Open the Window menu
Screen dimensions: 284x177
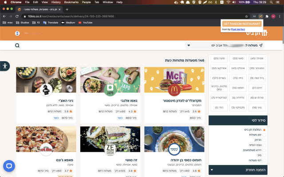click(108, 2)
